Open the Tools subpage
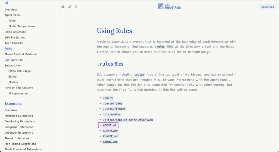The height and width of the screenshot is (152, 279). coord(12,21)
